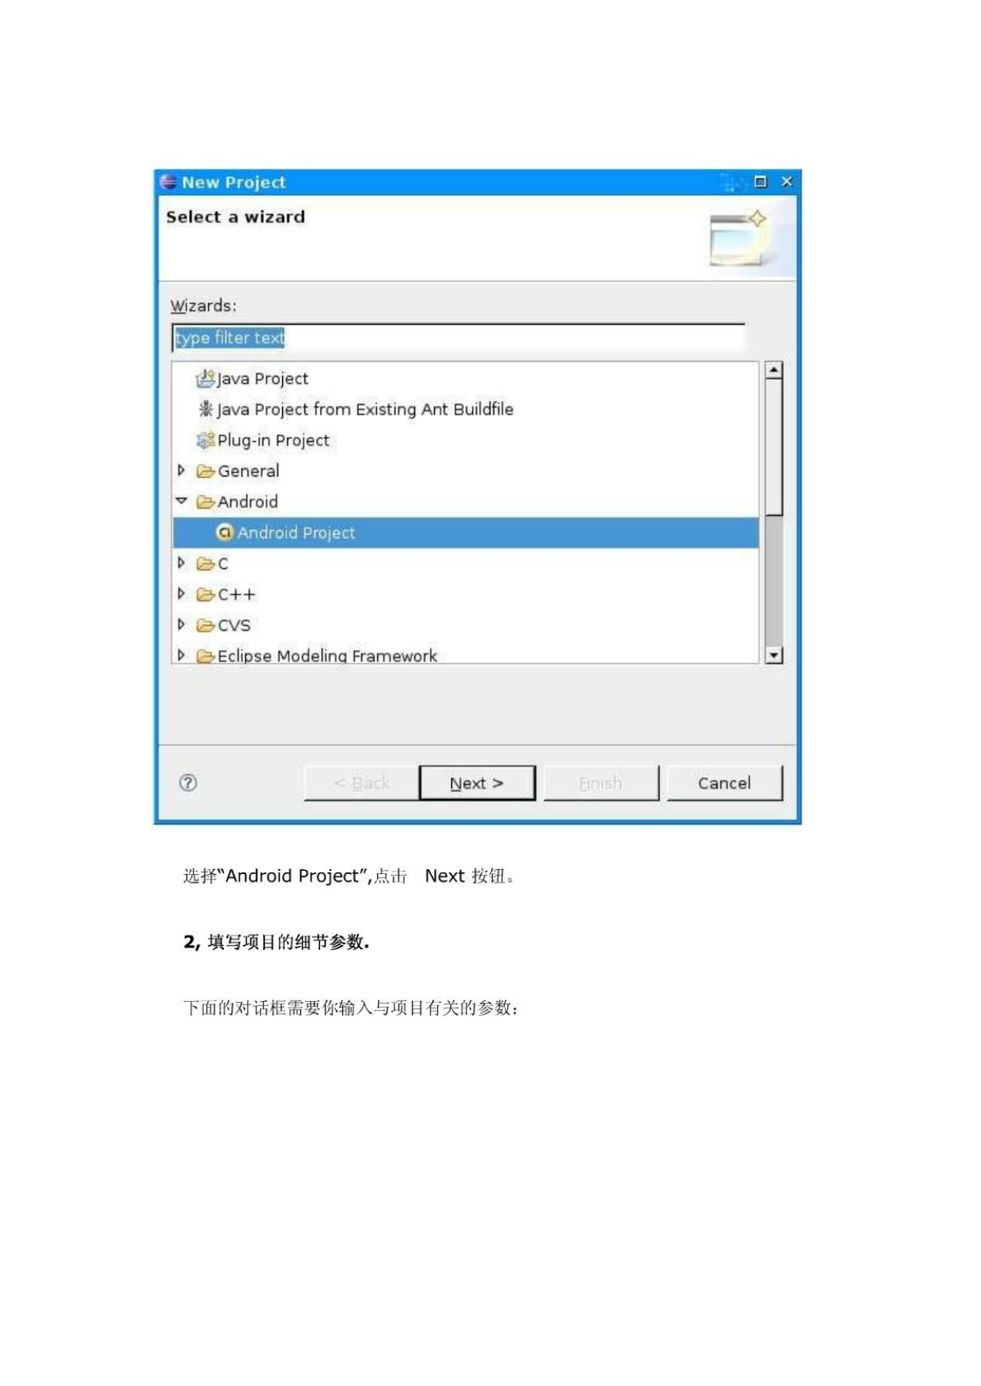Click the General folder icon
The height and width of the screenshot is (1386, 981).
tap(206, 471)
